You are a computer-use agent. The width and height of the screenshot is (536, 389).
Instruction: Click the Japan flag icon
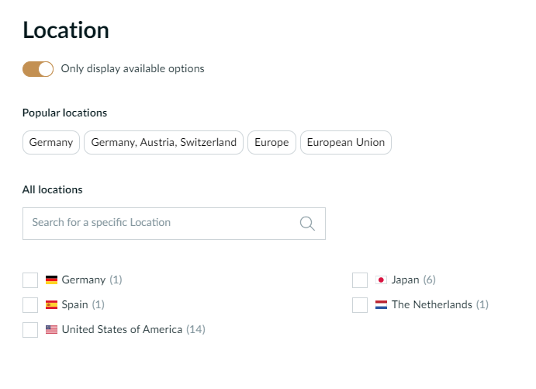[381, 280]
